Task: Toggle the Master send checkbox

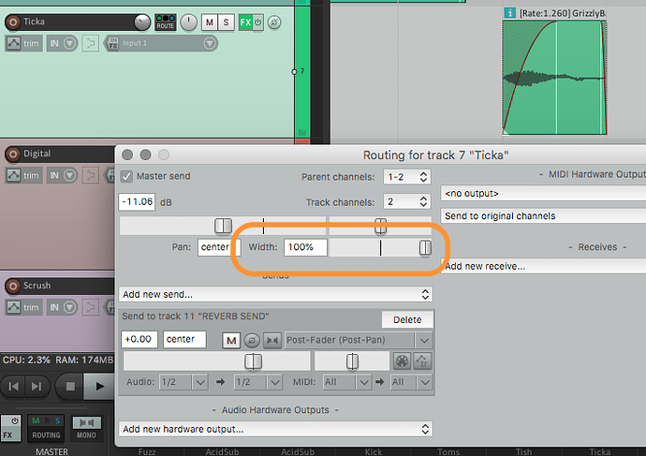Action: [126, 177]
